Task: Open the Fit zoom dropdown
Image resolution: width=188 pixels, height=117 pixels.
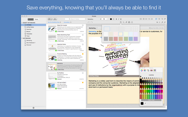Action: coord(158,22)
